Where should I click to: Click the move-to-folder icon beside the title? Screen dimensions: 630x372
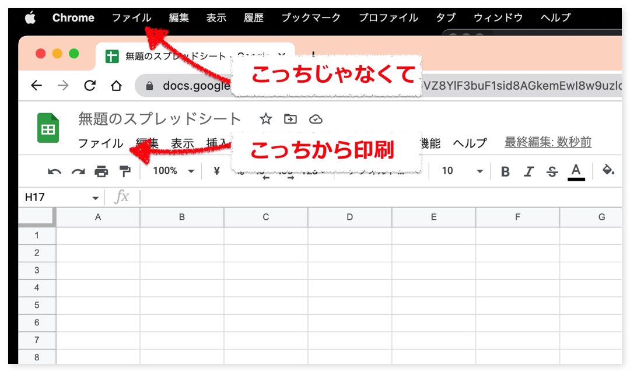(290, 119)
